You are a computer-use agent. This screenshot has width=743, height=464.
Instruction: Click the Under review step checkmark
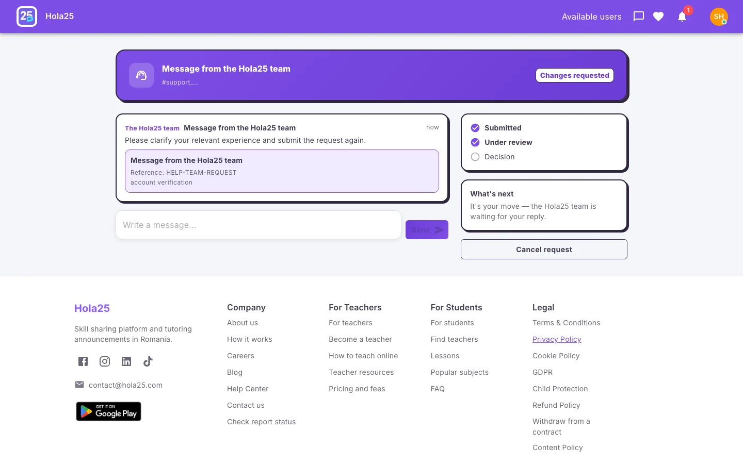pyautogui.click(x=475, y=142)
